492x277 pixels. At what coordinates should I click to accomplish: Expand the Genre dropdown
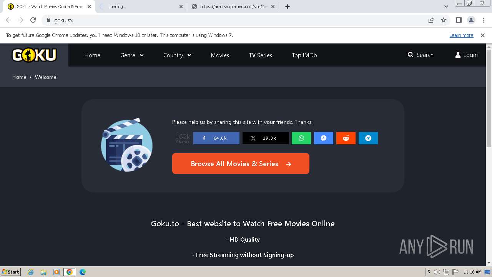[132, 55]
